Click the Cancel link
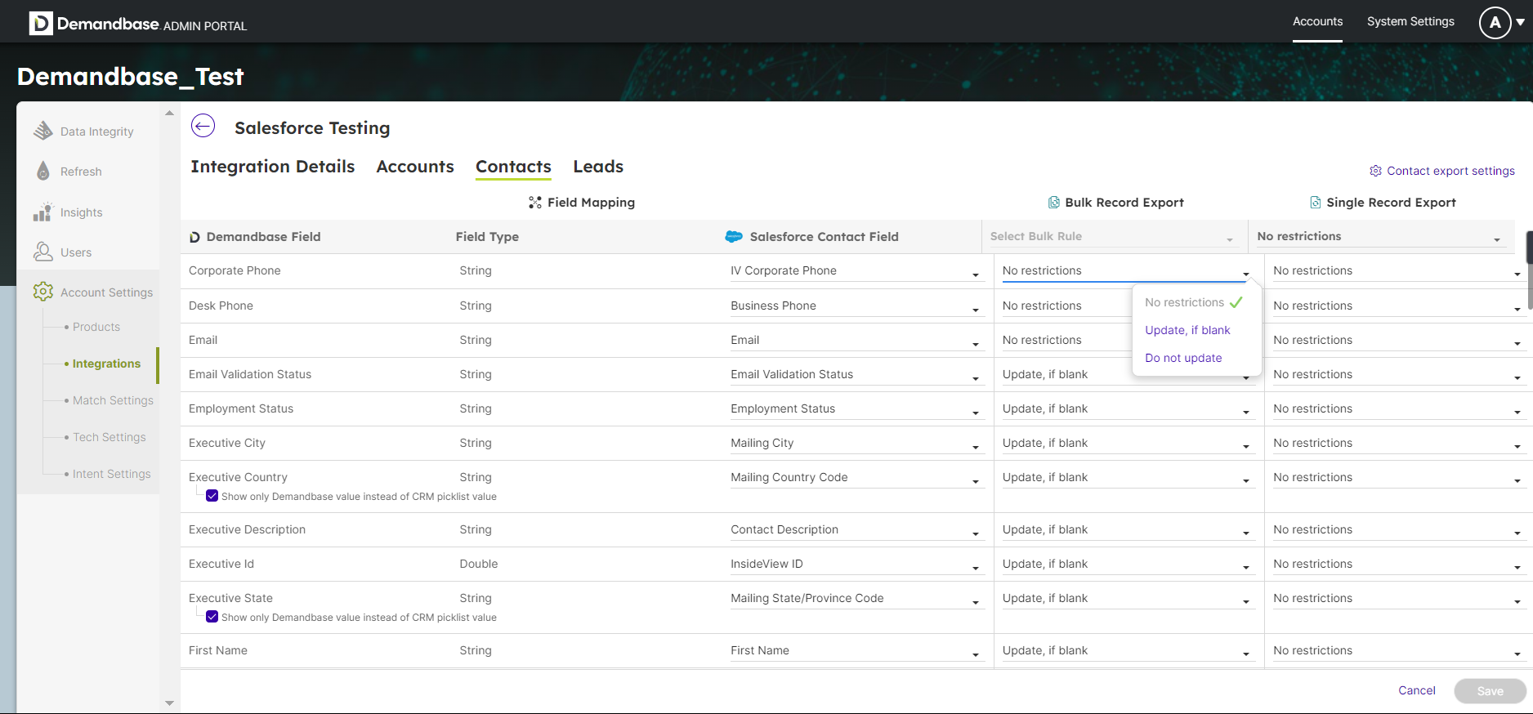The image size is (1533, 714). tap(1416, 690)
